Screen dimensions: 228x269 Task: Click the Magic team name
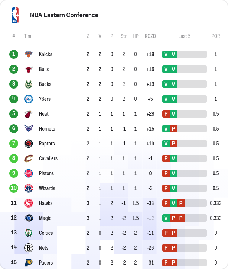pos(45,218)
